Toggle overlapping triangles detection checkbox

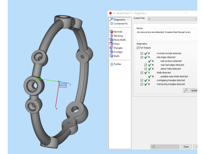[x=142, y=80]
